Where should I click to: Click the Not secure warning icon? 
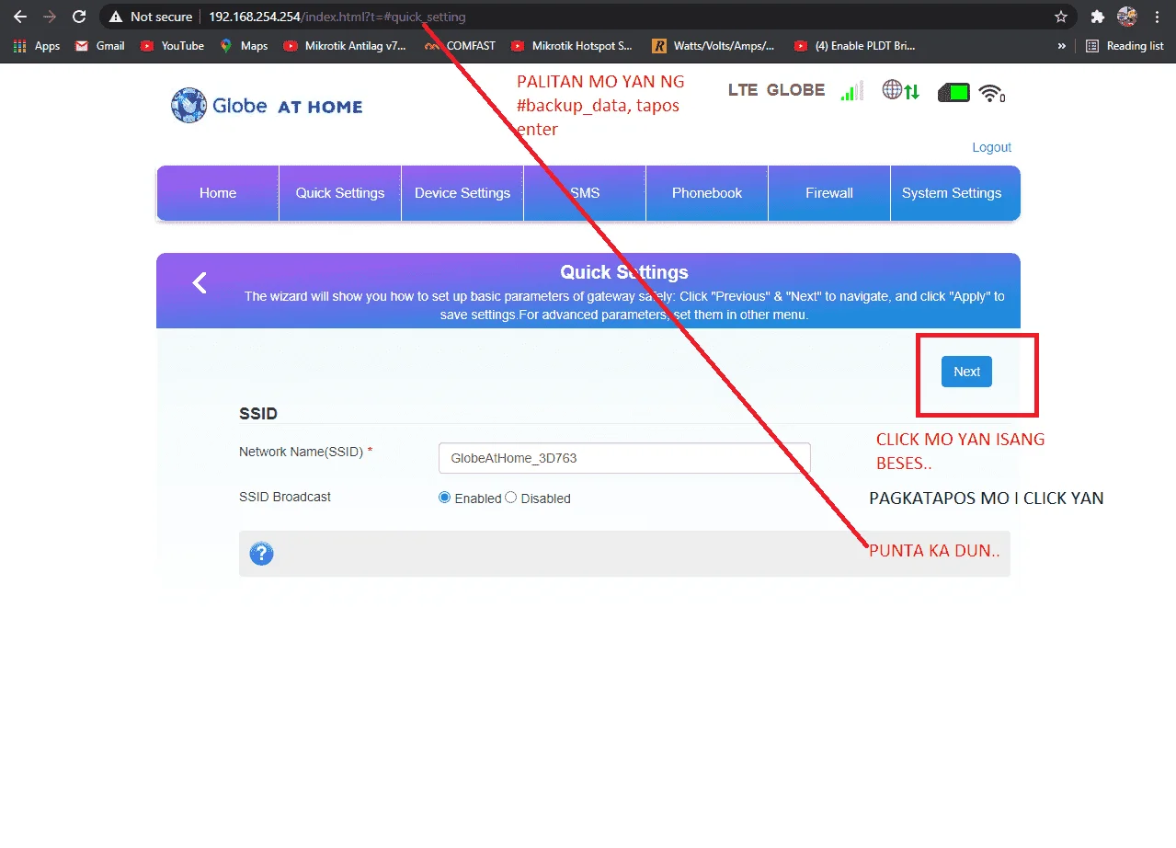tap(115, 17)
